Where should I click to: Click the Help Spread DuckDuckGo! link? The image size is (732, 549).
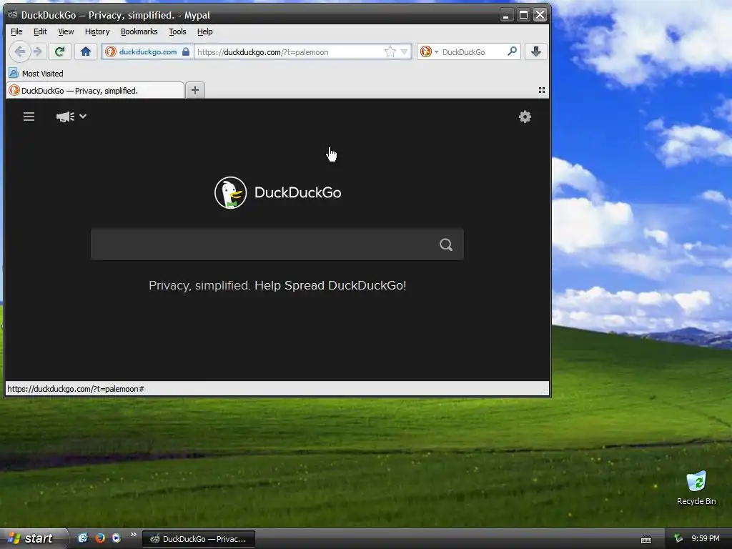(330, 285)
